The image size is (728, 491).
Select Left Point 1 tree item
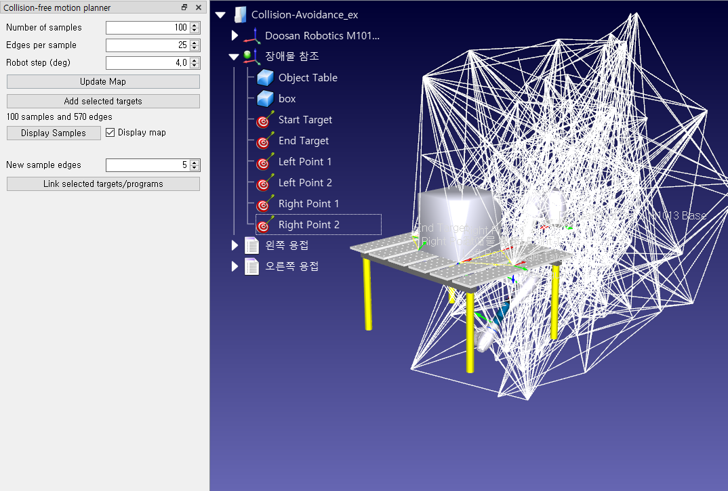[305, 161]
